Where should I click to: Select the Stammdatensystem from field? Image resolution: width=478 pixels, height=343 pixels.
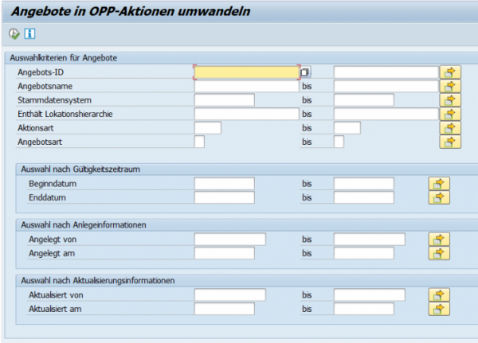tap(225, 100)
